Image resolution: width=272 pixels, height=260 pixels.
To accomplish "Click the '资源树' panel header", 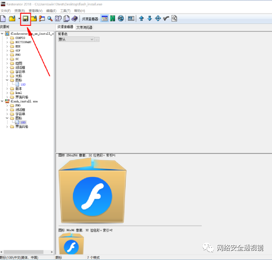I will pyautogui.click(x=5, y=27).
